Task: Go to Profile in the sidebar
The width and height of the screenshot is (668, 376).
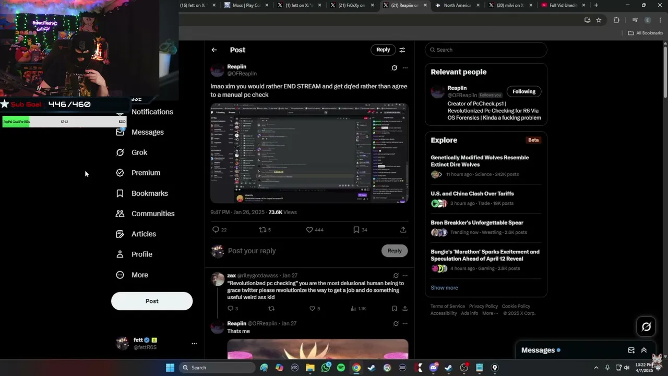Action: coord(135,254)
